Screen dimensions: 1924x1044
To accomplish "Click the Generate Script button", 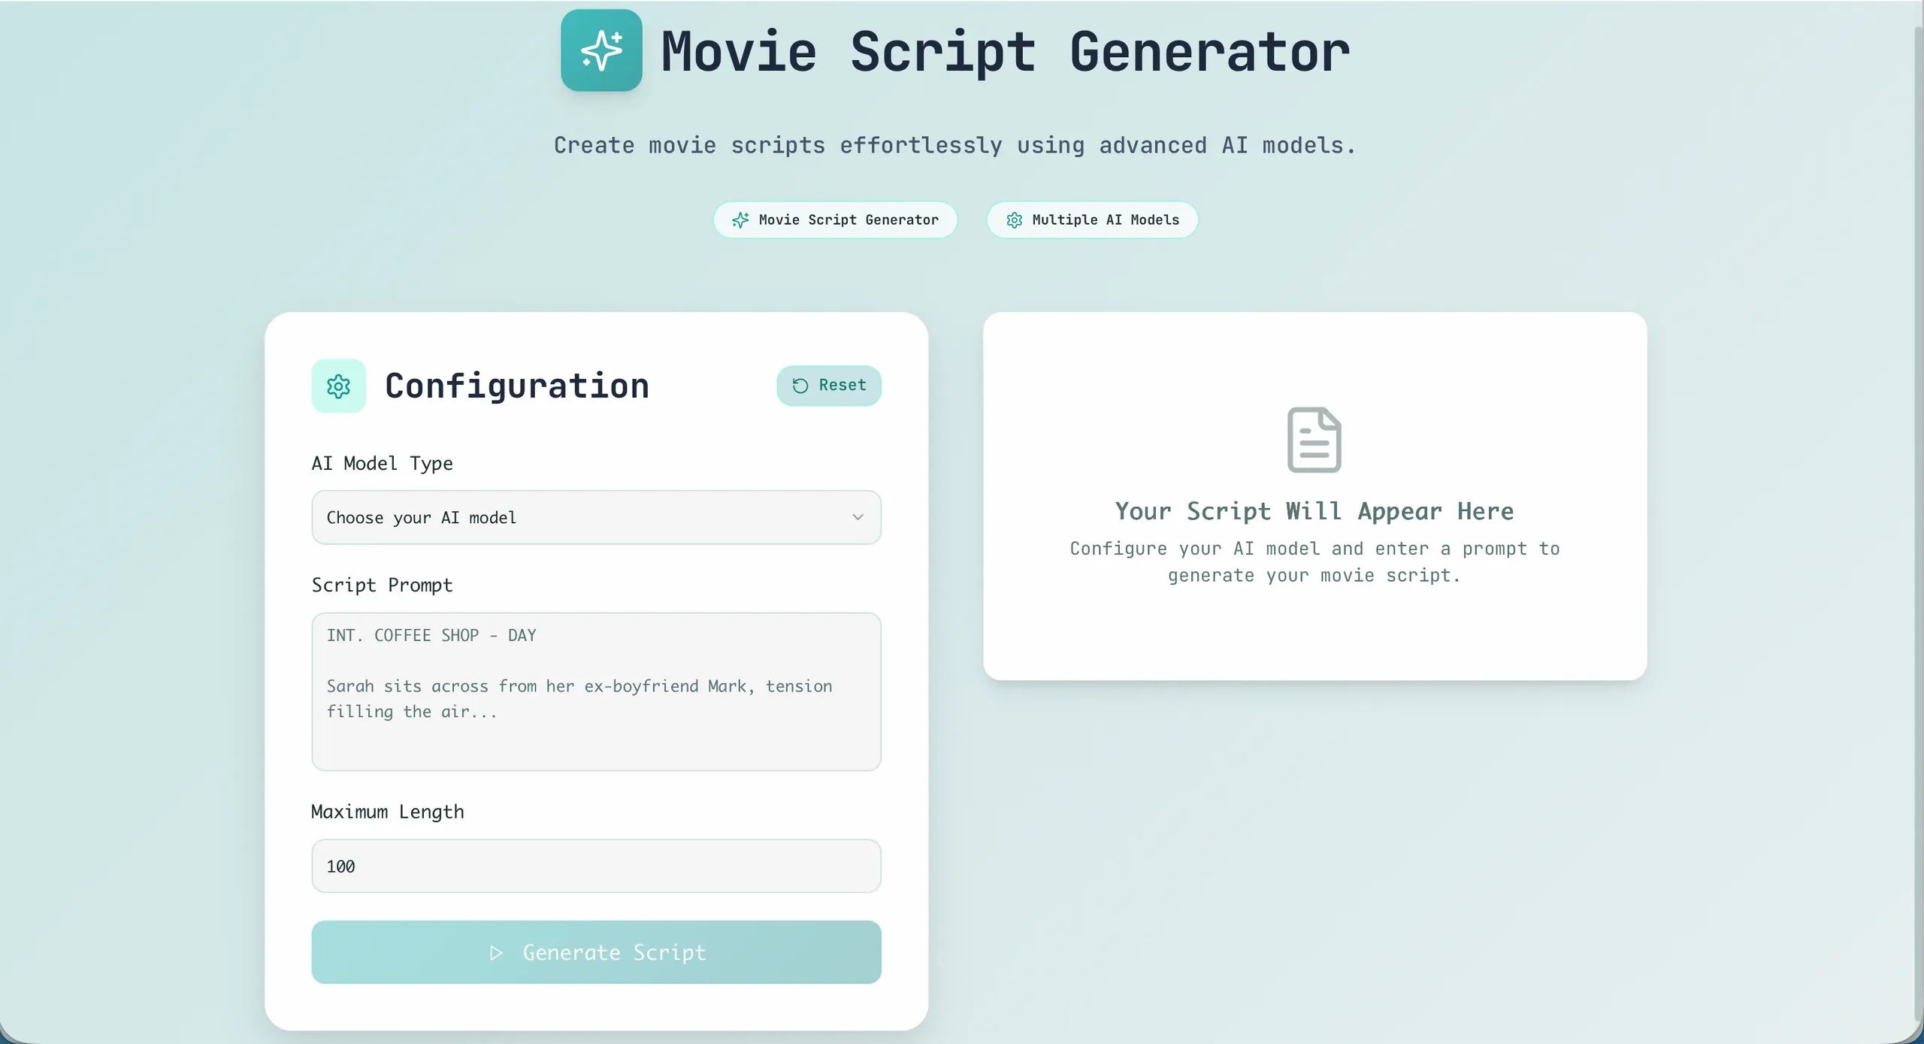I will point(596,952).
